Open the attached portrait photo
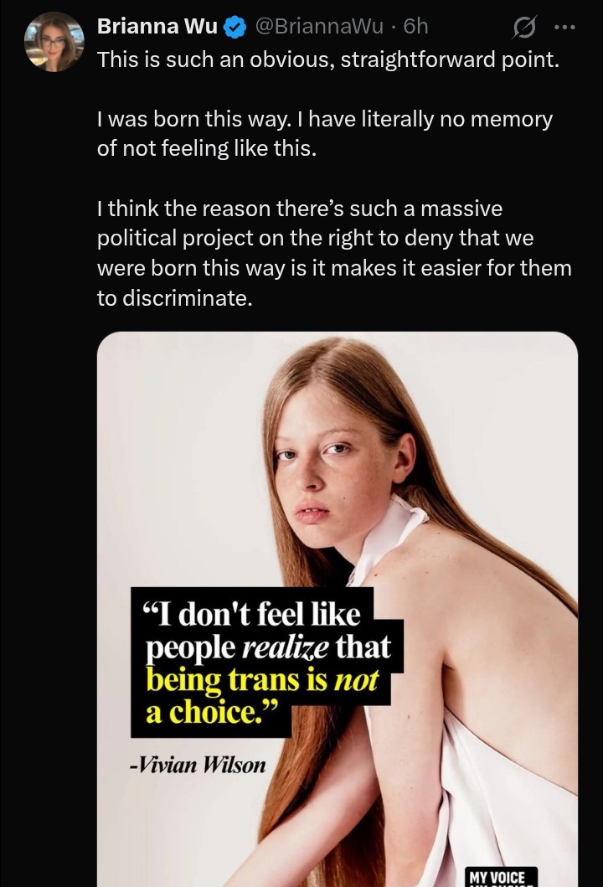 [338, 609]
